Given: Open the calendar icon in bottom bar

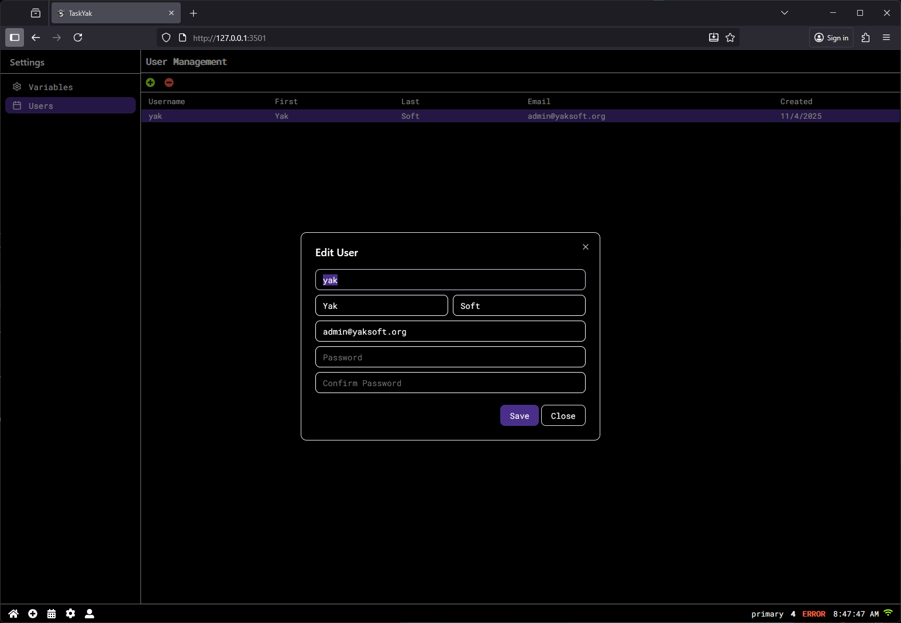Looking at the screenshot, I should (51, 614).
